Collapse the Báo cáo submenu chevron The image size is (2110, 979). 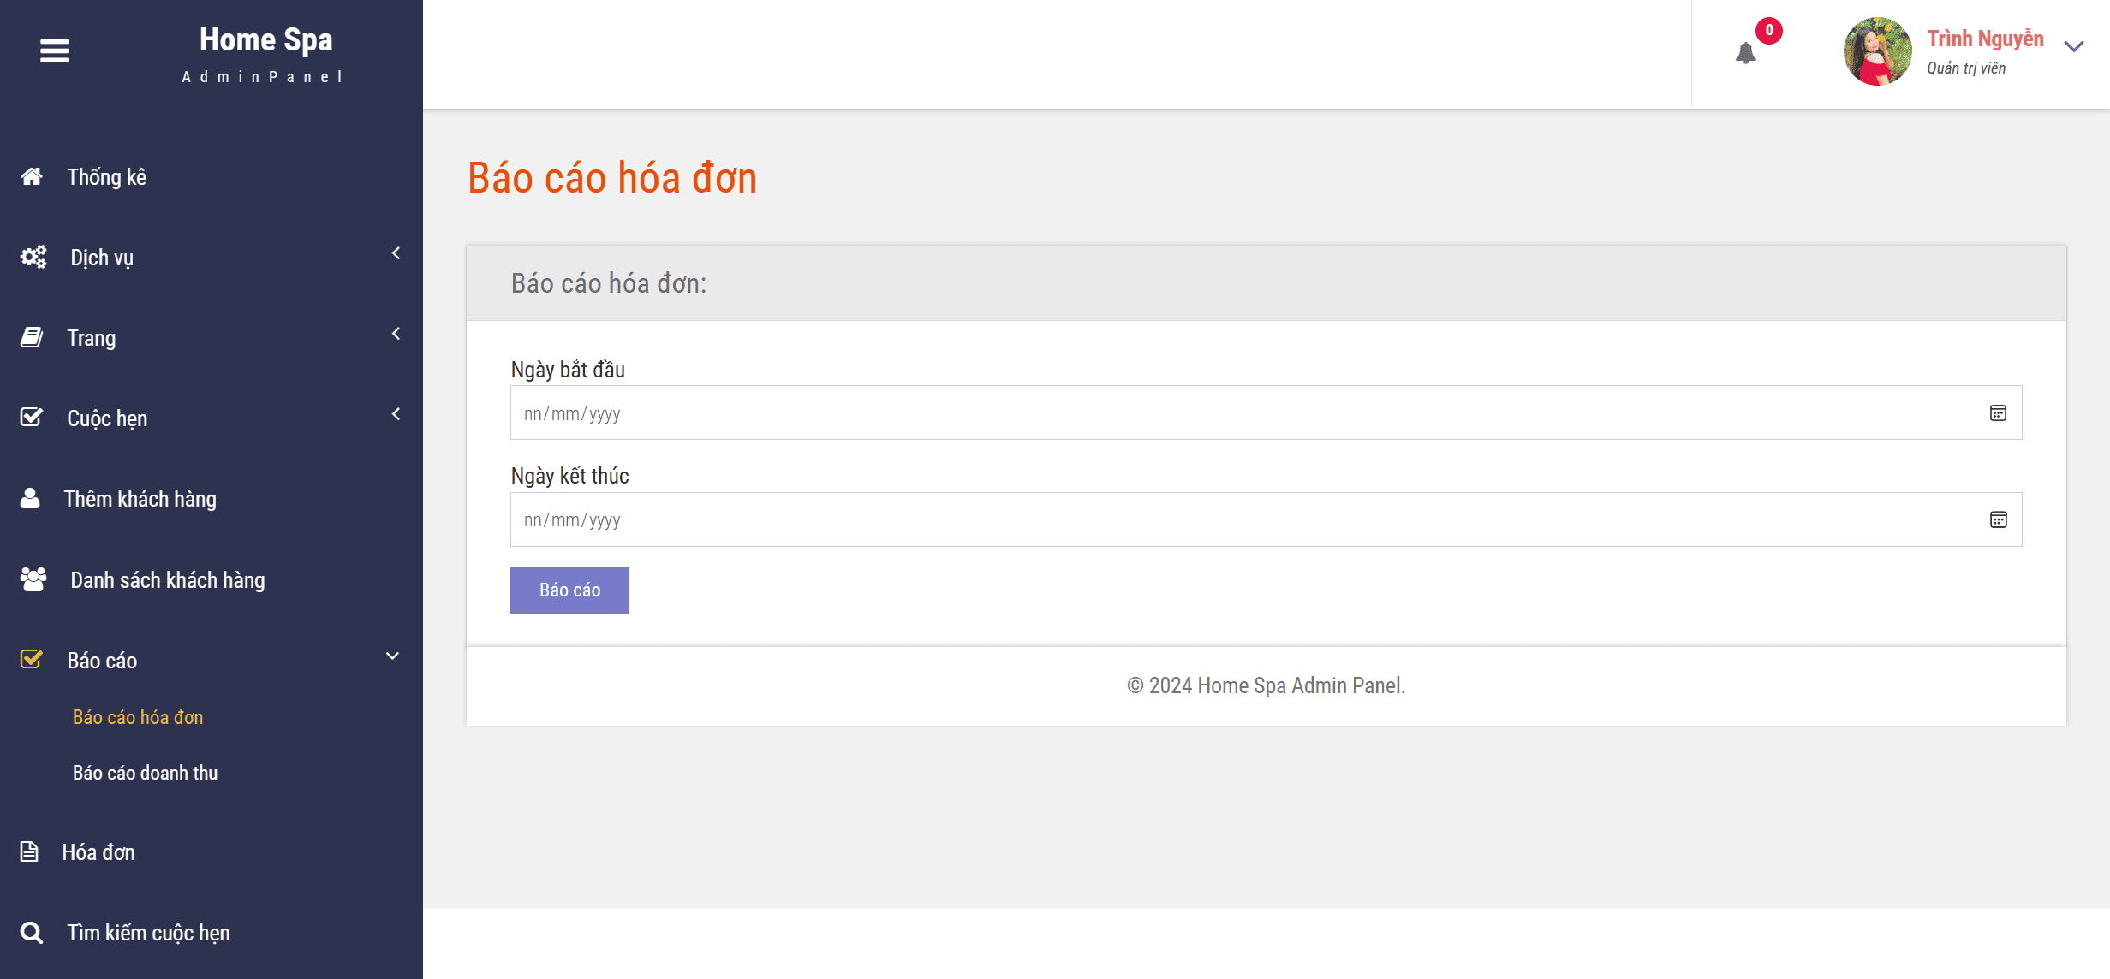(x=392, y=656)
